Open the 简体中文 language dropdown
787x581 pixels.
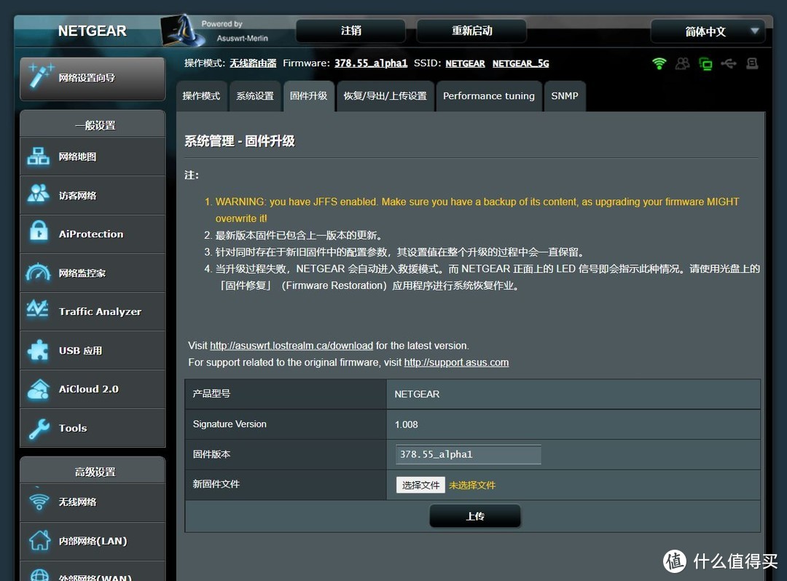click(x=708, y=31)
